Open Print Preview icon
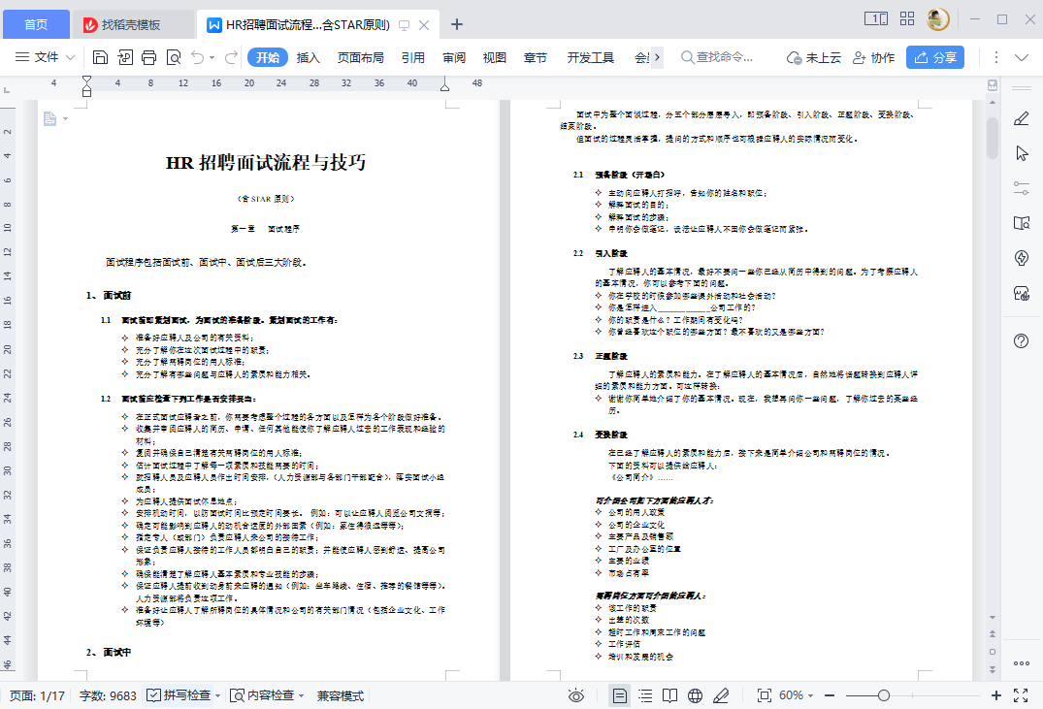The height and width of the screenshot is (709, 1043). (x=174, y=58)
